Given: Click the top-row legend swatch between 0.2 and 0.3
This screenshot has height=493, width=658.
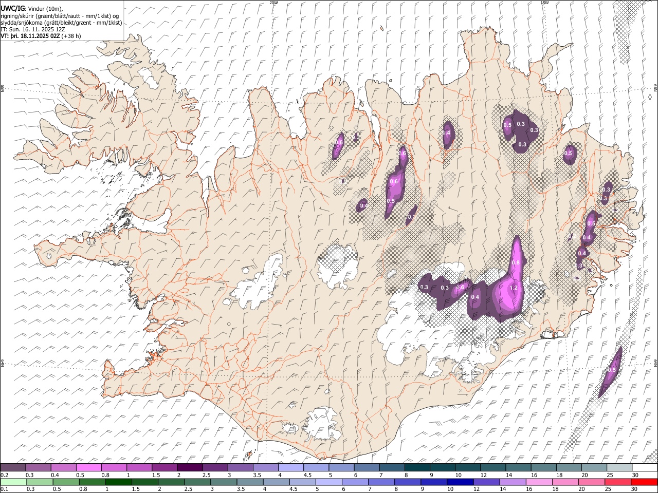Looking at the screenshot, I should click(x=13, y=468).
